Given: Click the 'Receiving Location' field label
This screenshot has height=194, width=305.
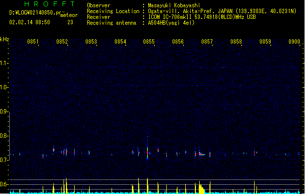Looking at the screenshot, I should click(113, 11).
